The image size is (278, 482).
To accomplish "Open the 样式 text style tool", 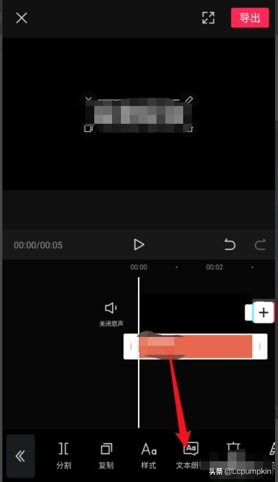I will tap(149, 455).
